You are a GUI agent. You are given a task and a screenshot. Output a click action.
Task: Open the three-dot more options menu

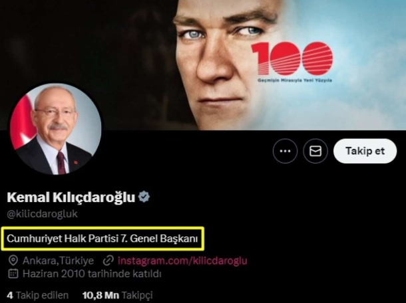coord(285,151)
